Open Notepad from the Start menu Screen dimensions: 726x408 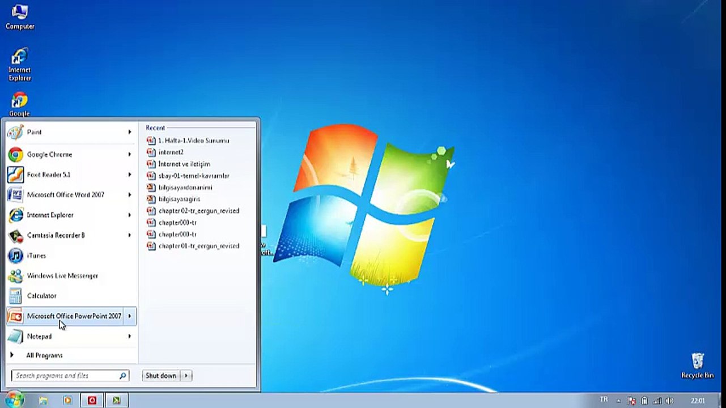(71, 336)
